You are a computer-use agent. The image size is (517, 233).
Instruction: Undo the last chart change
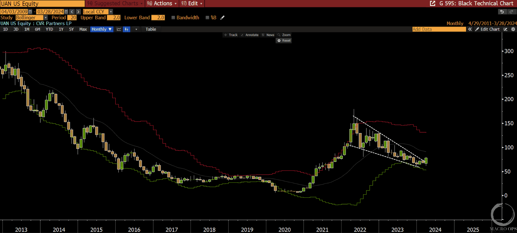coord(502,12)
